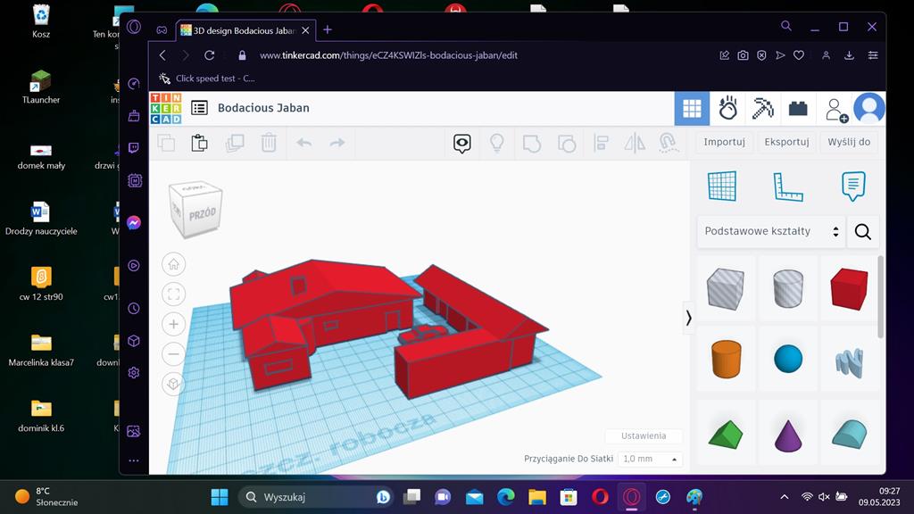
Task: Toggle the 3D design grid view button
Action: (692, 109)
